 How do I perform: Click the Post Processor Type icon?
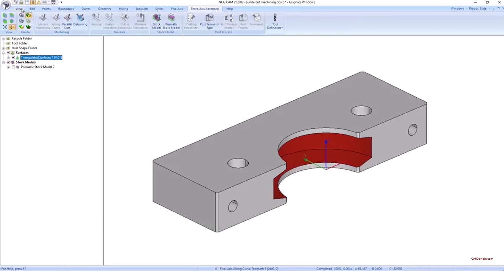209,21
